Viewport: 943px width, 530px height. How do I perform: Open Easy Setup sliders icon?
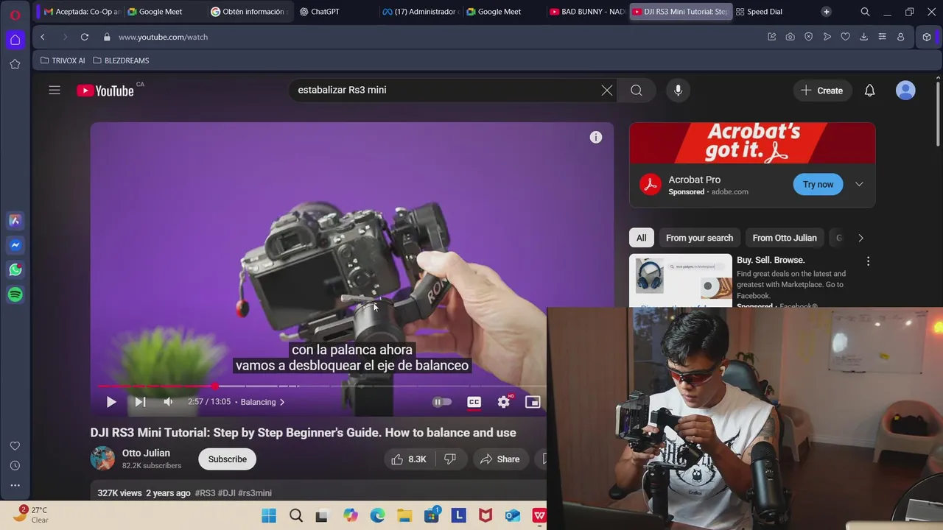click(882, 37)
